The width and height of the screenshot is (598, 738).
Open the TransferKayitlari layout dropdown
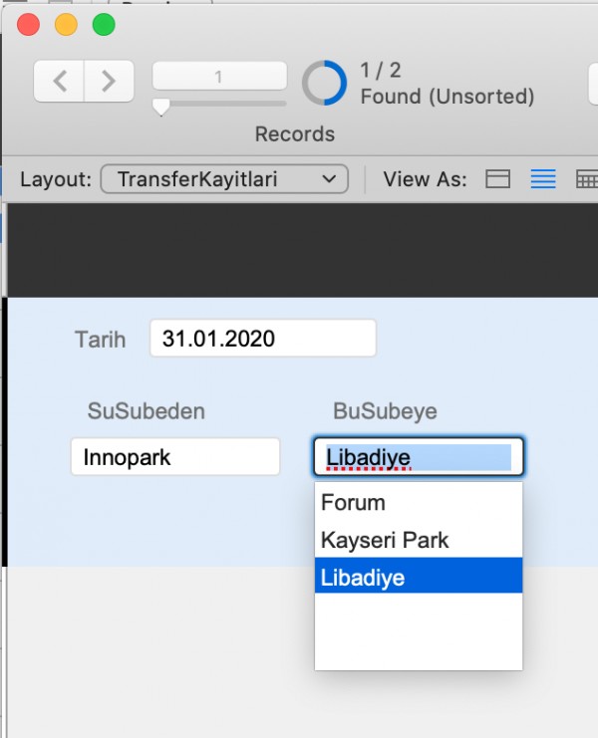224,179
